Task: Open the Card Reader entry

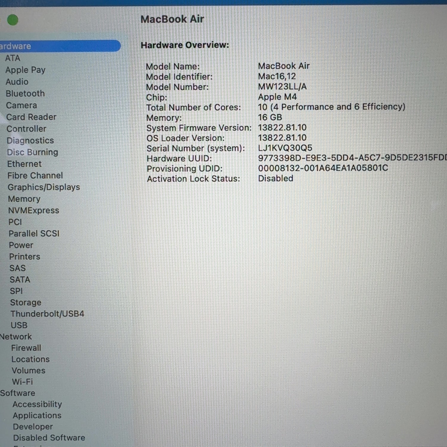Action: point(31,117)
